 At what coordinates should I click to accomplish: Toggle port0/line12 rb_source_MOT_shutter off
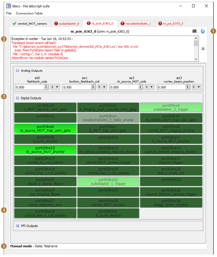[x=45, y=150]
